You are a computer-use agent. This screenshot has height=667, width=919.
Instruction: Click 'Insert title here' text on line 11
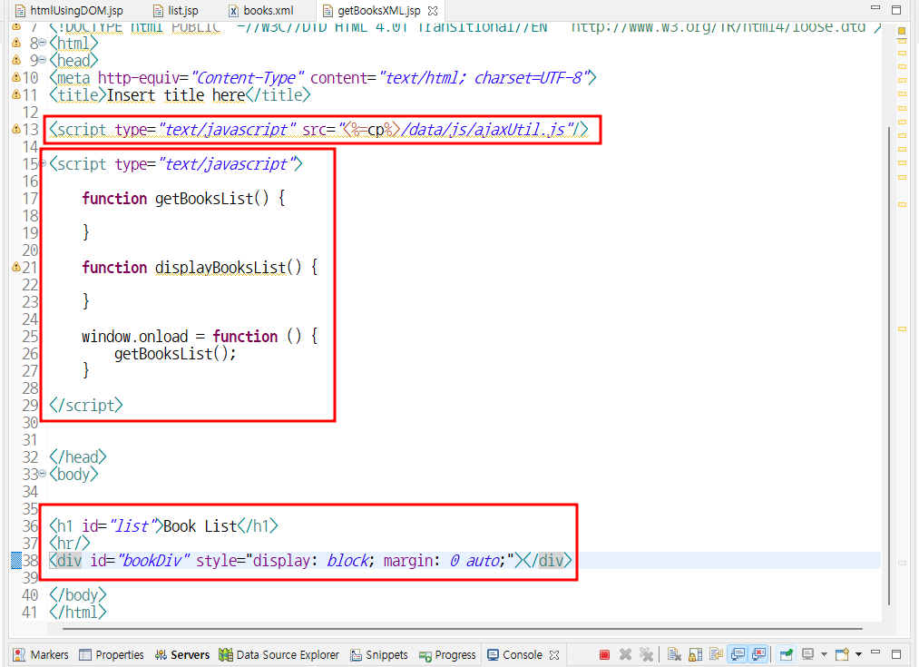coord(176,94)
